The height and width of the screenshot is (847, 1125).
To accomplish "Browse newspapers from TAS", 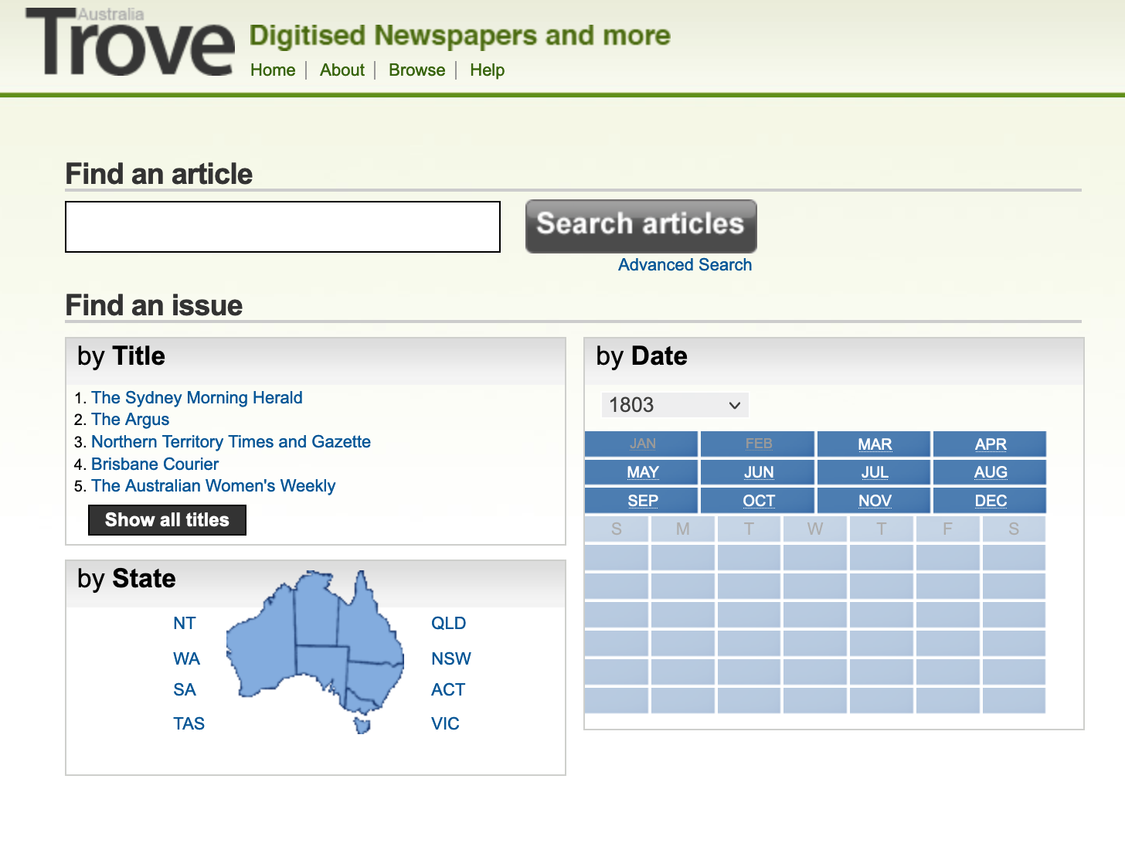I will (189, 724).
